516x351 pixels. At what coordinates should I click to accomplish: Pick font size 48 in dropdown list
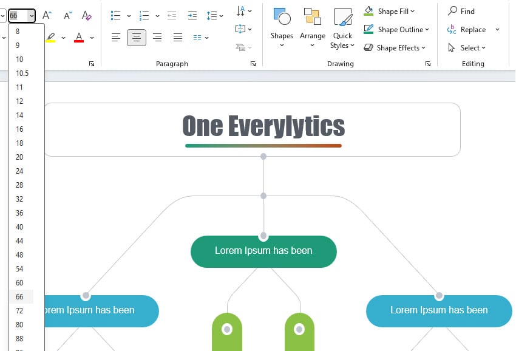point(19,254)
